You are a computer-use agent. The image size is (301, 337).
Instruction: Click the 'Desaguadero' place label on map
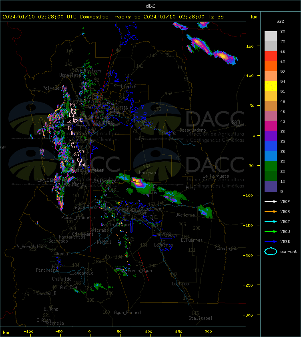[193, 130]
